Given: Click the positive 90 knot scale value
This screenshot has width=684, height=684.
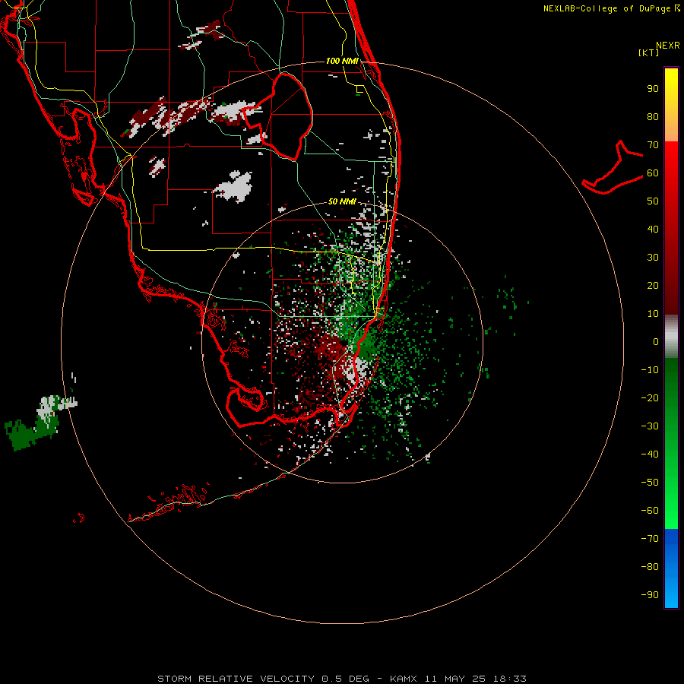Looking at the screenshot, I should coord(653,89).
